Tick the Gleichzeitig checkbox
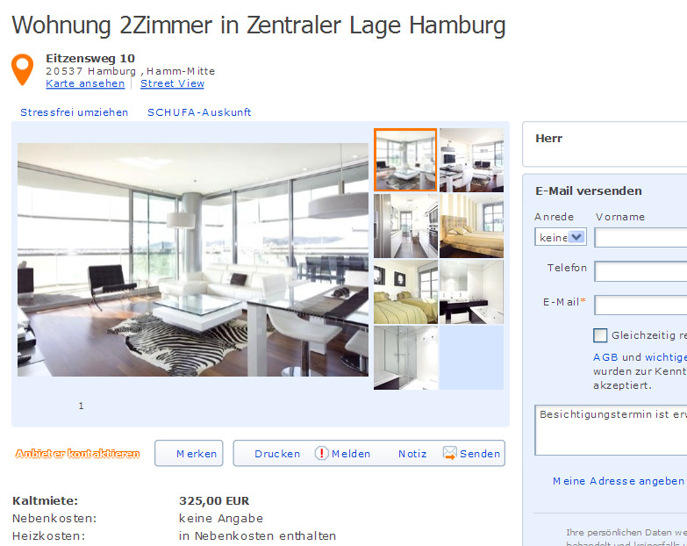This screenshot has height=546, width=687. 600,335
